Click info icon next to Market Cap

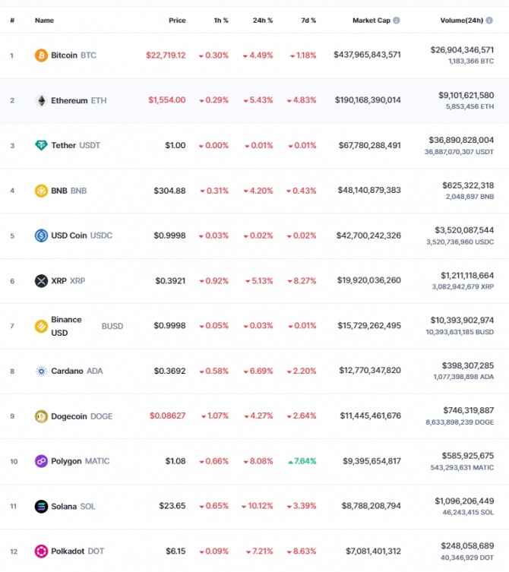click(x=397, y=21)
